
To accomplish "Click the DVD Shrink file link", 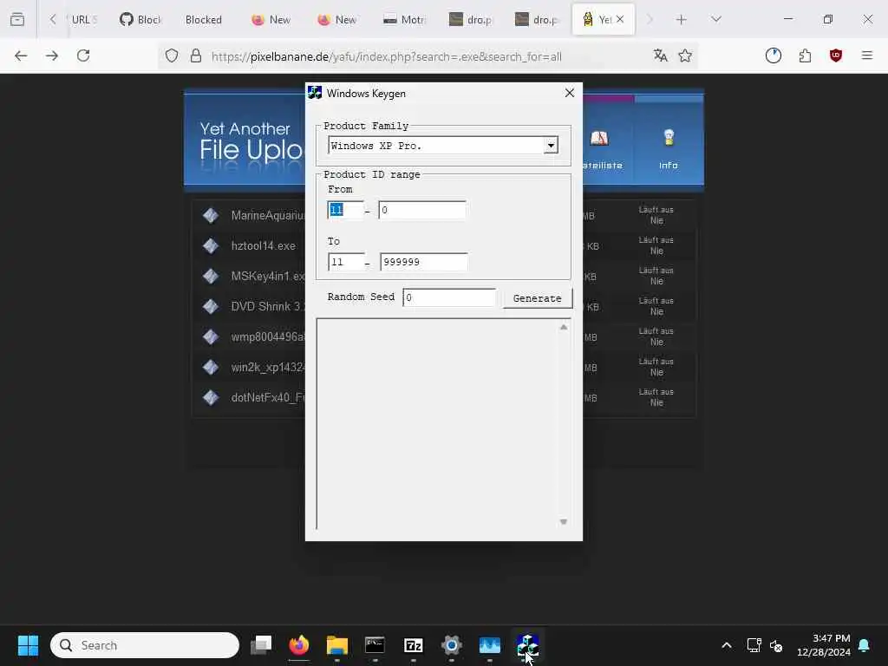I will [267, 306].
